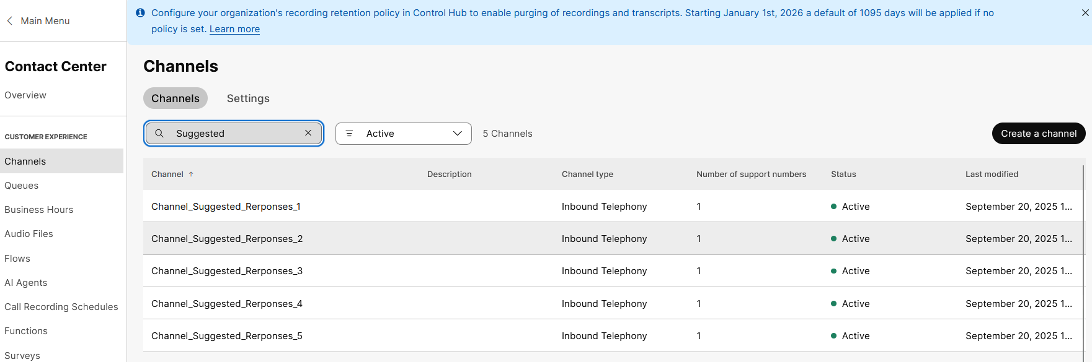Viewport: 1092px width, 362px height.
Task: Select Channel_Suggested_Rerponses_4 channel
Action: (226, 304)
